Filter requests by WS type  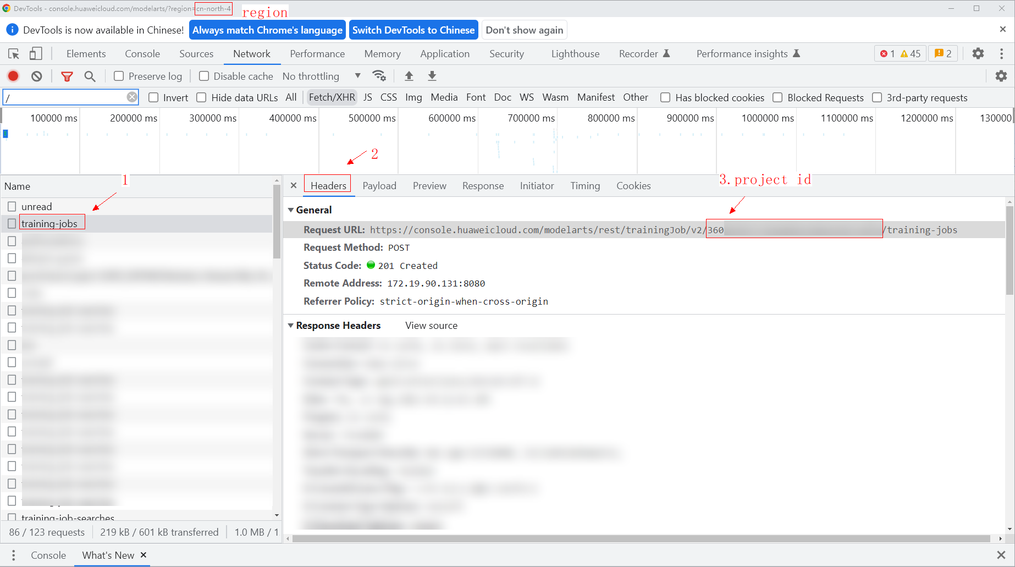click(527, 97)
